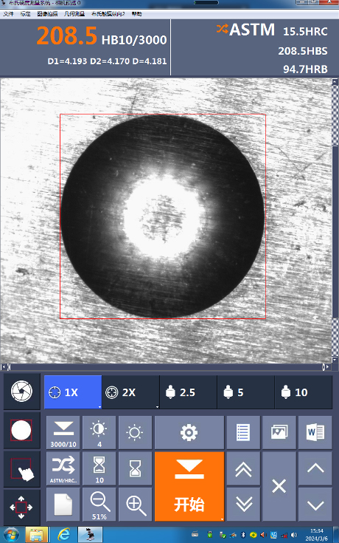Click the orange 开始 start button
The height and width of the screenshot is (543, 339).
point(189,486)
